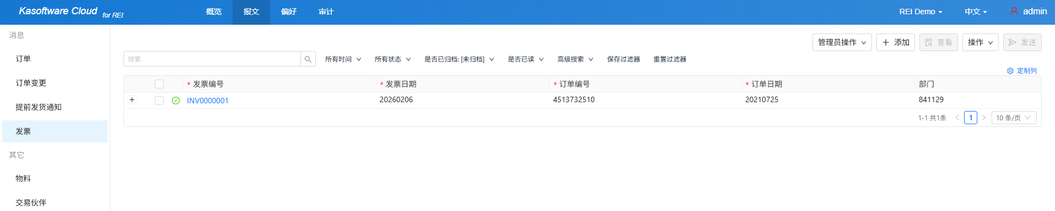1055x211 pixels.
Task: Click 保存过滤器
Action: pyautogui.click(x=623, y=59)
